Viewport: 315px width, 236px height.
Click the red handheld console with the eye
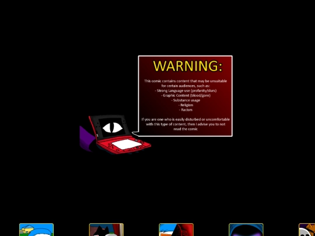(x=120, y=135)
